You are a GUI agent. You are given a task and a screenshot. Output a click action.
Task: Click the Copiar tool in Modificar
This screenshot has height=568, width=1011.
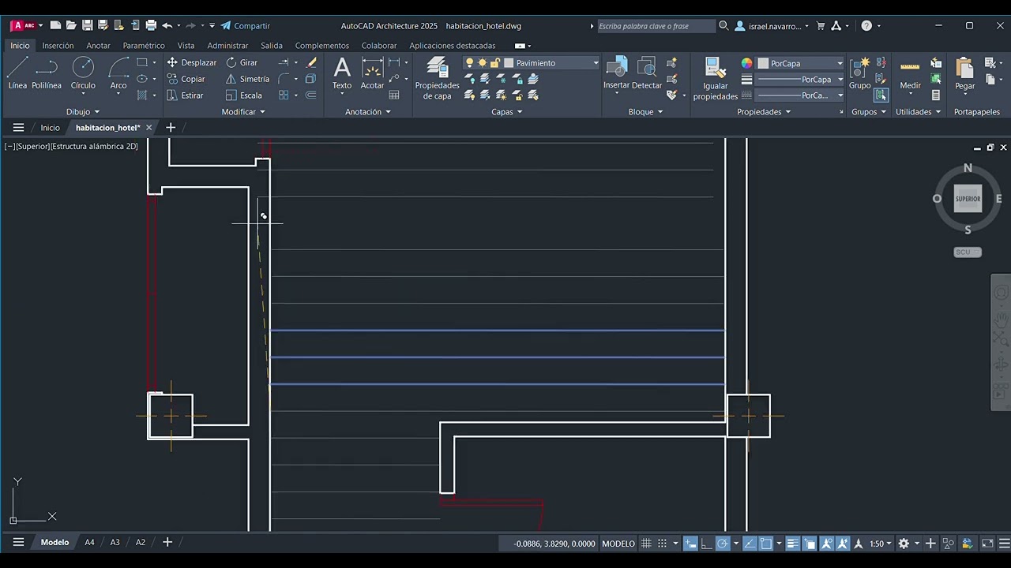pos(186,79)
